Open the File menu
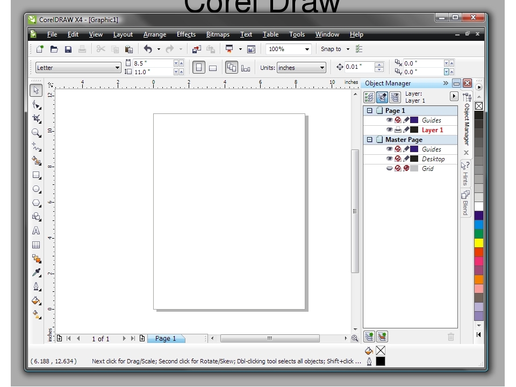 pos(52,34)
